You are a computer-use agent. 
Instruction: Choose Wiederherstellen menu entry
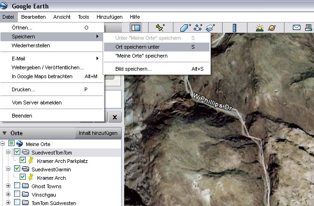(x=52, y=45)
